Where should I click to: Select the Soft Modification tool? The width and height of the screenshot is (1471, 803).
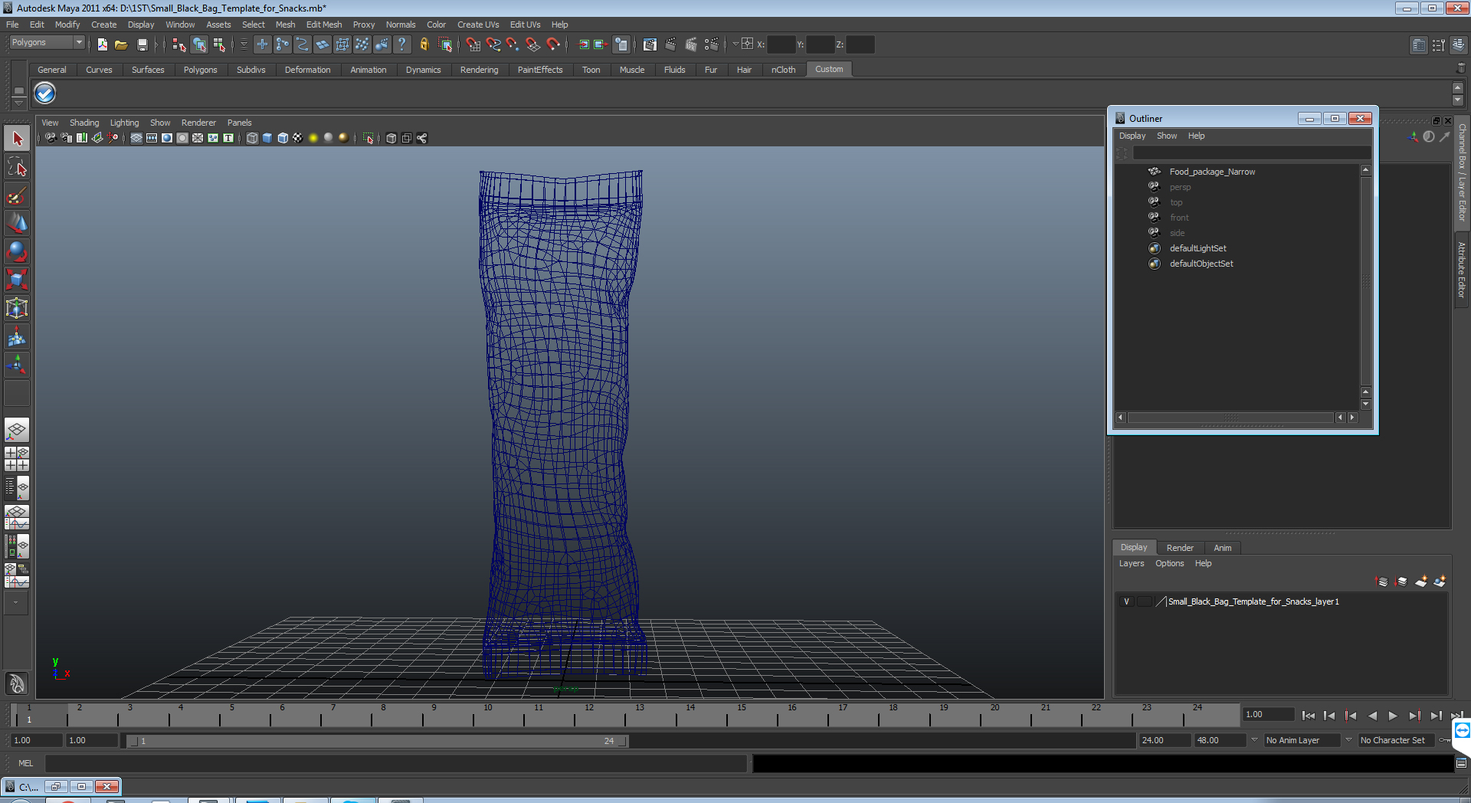pyautogui.click(x=17, y=337)
